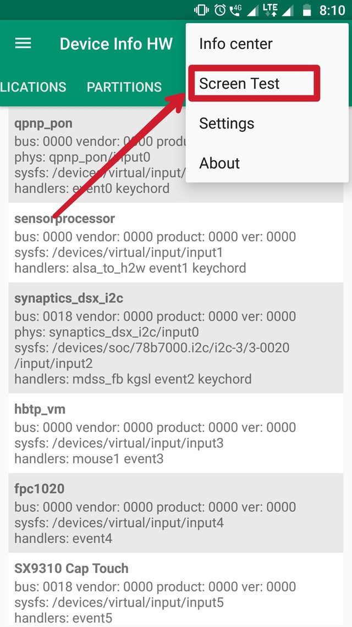This screenshot has width=352, height=627.
Task: Tap the 4G hotspot status icon
Action: point(237,9)
